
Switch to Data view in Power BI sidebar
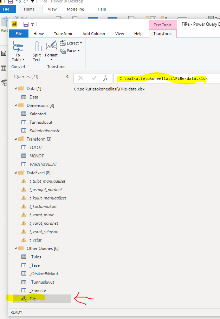coord(4,68)
